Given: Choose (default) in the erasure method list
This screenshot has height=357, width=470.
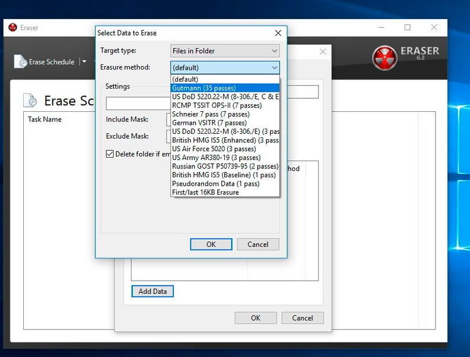Looking at the screenshot, I should [225, 79].
